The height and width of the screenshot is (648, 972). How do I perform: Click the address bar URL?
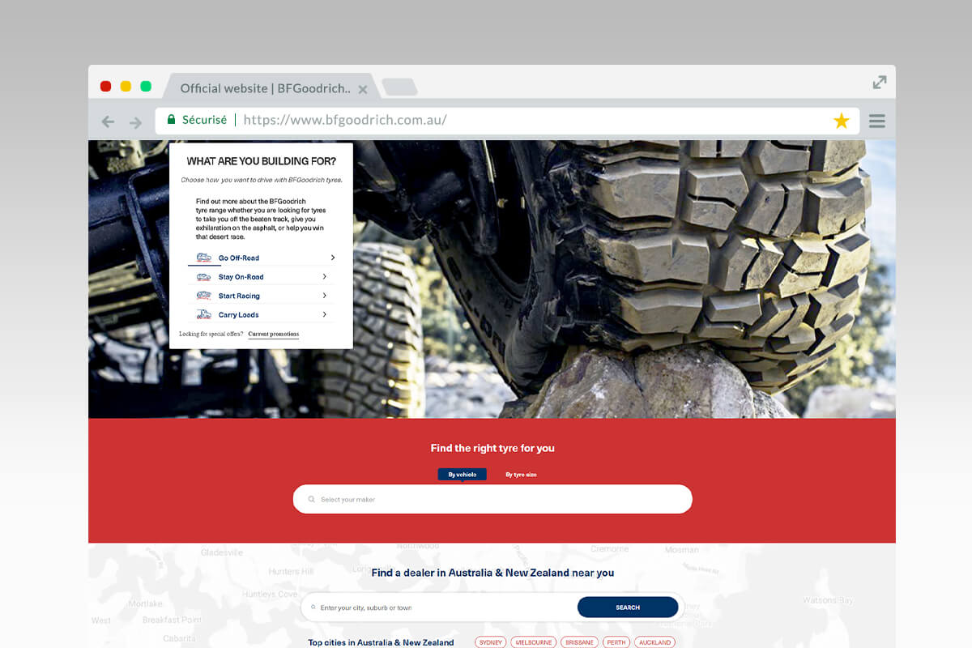tap(345, 120)
